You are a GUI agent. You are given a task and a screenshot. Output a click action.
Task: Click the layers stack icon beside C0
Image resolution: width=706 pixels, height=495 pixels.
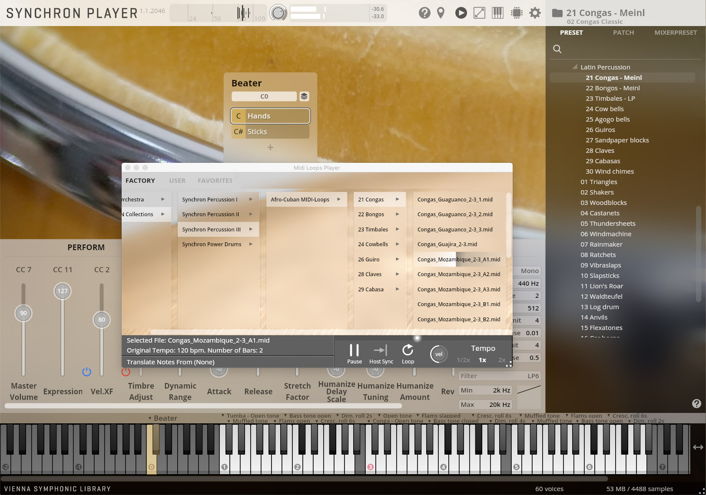[304, 96]
